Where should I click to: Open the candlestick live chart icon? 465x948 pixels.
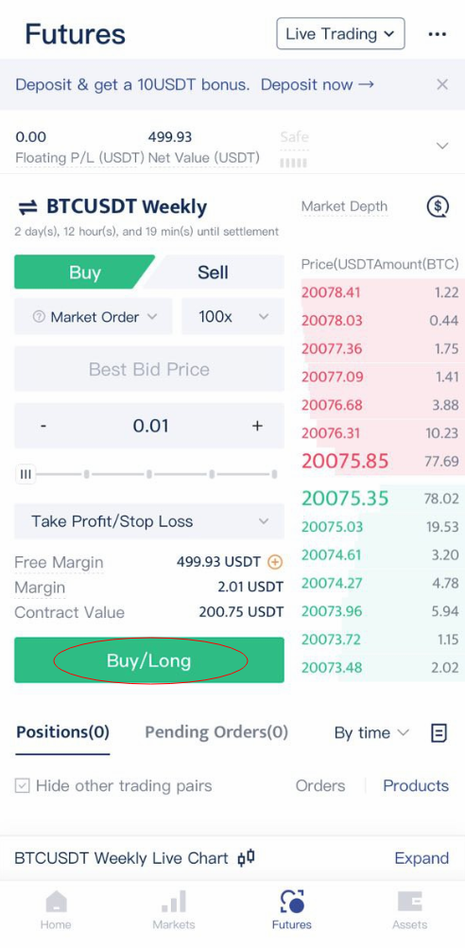246,858
